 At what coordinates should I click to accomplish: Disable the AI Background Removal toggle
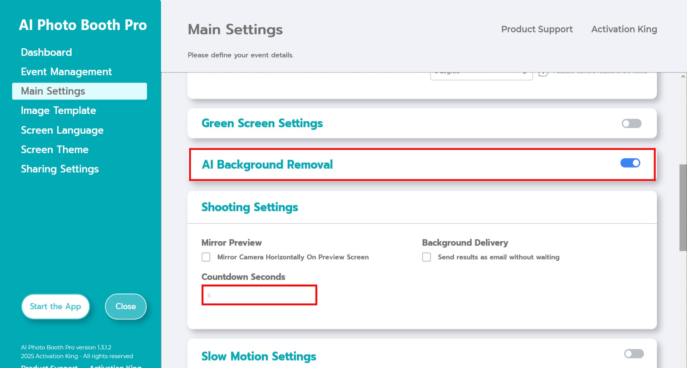pos(630,163)
